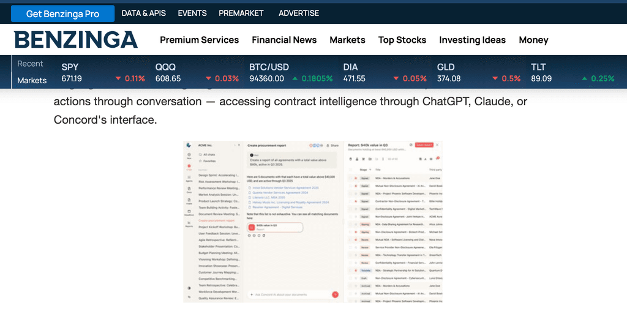Open the Investing Ideas menu
The image size is (627, 314).
[472, 40]
